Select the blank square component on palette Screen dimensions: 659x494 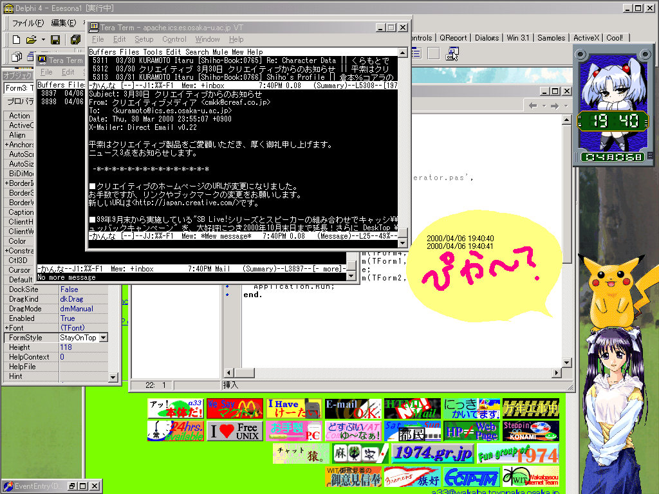433,53
